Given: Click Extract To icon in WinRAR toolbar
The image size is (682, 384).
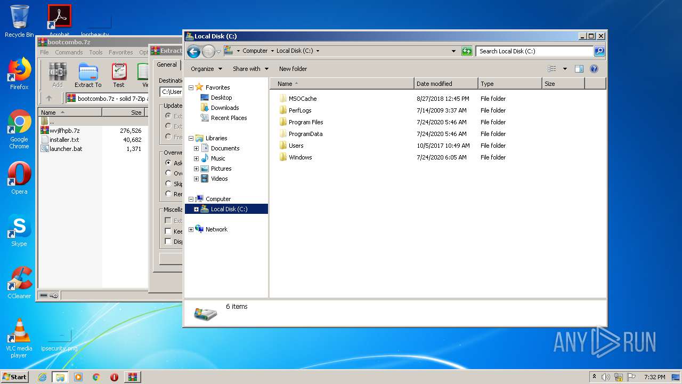Looking at the screenshot, I should point(88,75).
